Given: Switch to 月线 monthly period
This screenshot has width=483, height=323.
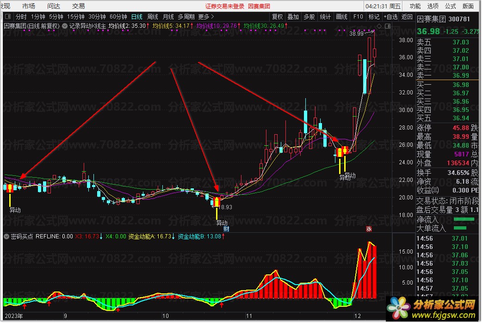Looking at the screenshot, I should tap(168, 17).
